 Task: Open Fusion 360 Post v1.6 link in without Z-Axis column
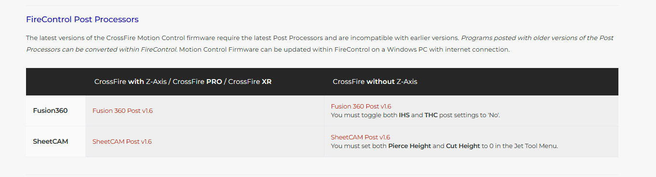tap(361, 106)
